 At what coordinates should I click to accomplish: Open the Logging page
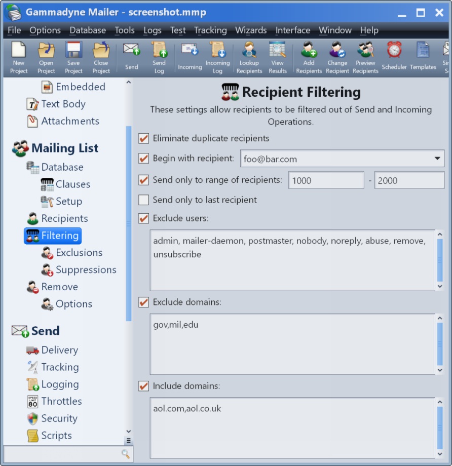[53, 384]
